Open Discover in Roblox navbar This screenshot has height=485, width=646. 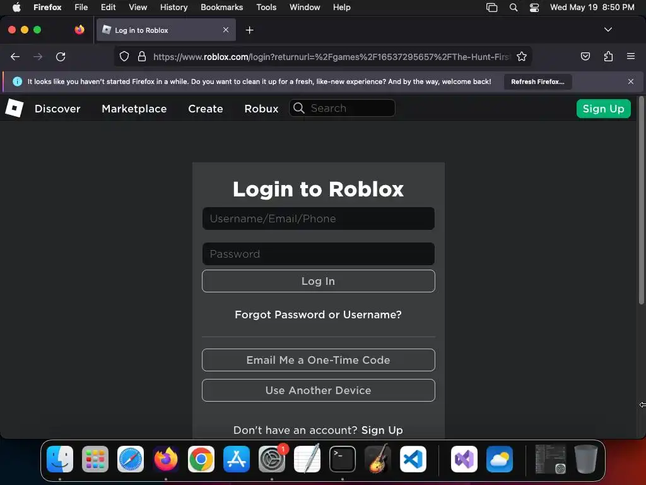[57, 109]
